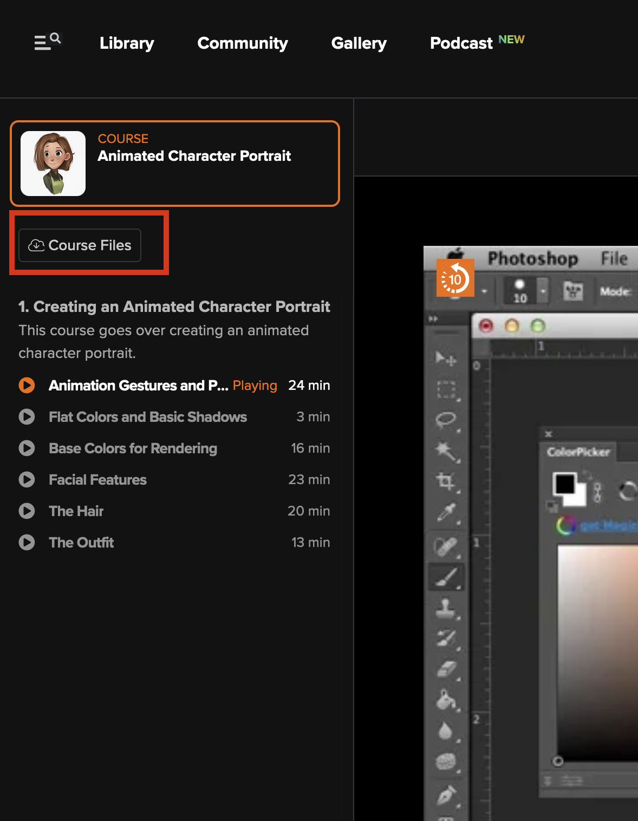
Task: Play the Base Colors for Rendering lesson
Action: 133,448
